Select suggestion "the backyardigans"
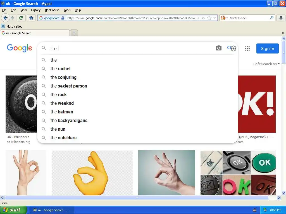The height and width of the screenshot is (214, 286). click(x=137, y=120)
